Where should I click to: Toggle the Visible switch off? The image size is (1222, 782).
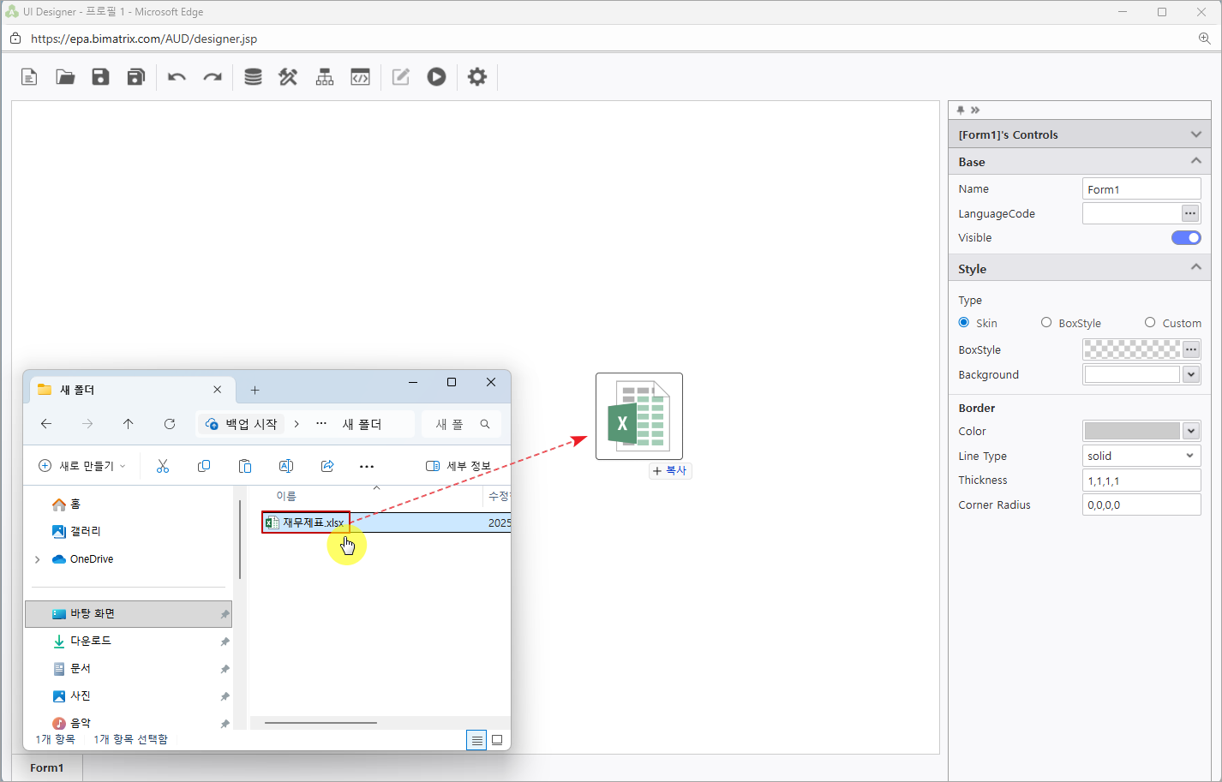pyautogui.click(x=1186, y=238)
